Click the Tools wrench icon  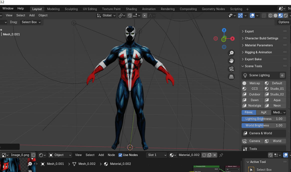[x=245, y=149]
